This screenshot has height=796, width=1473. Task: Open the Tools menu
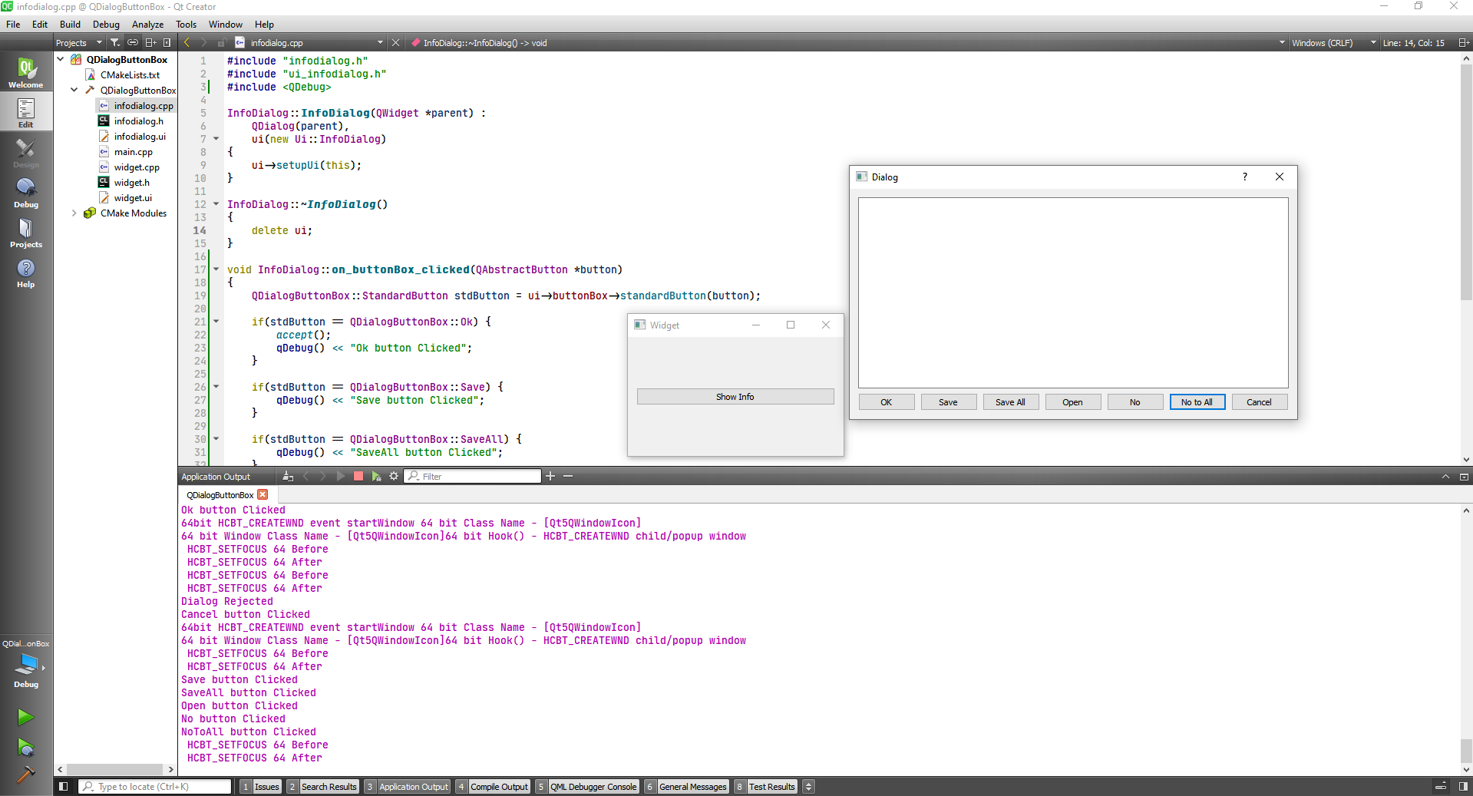[186, 25]
